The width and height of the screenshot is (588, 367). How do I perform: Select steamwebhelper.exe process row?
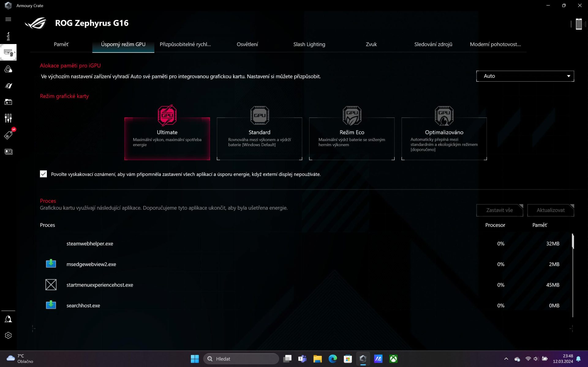pos(305,243)
